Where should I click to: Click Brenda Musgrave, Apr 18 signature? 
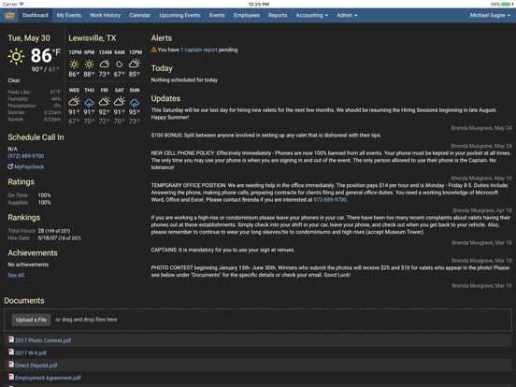click(x=482, y=210)
